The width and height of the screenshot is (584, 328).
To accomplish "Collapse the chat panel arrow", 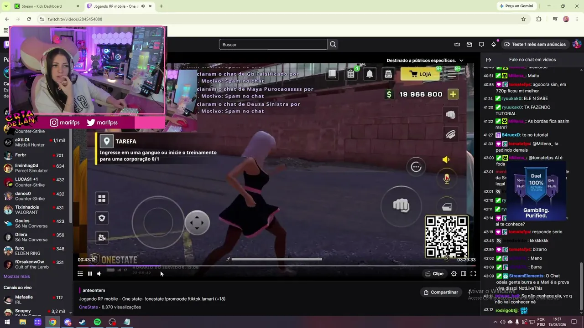I will (488, 60).
